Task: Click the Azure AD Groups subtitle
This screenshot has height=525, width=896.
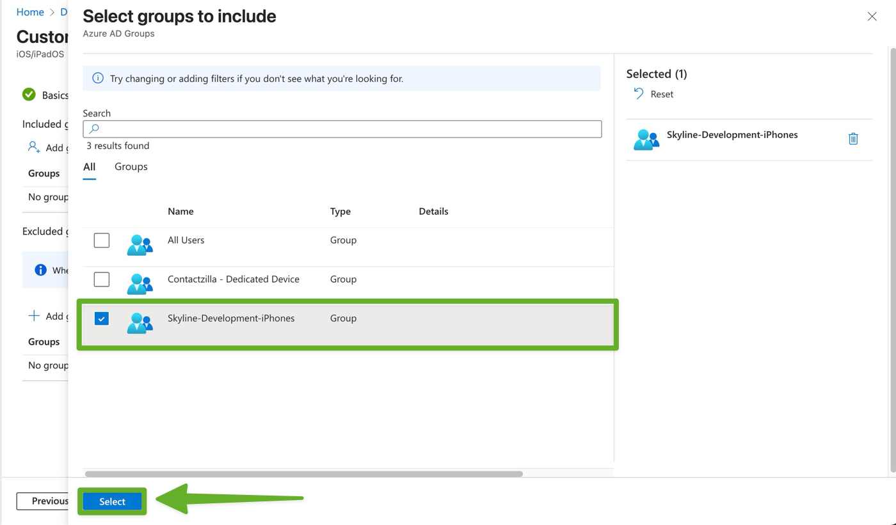Action: coord(118,33)
